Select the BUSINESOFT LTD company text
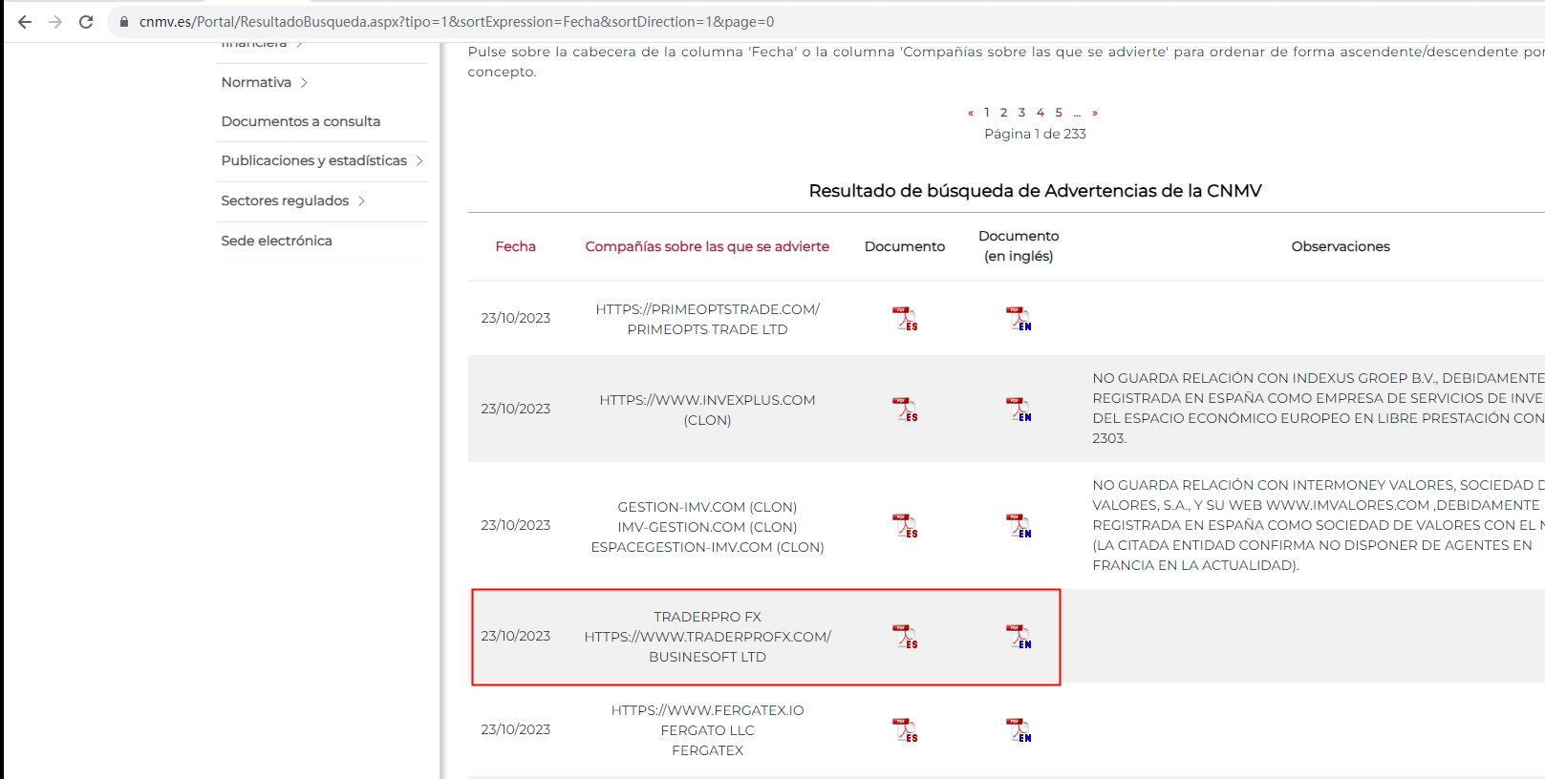Screen dimensions: 1545x779 [x=708, y=657]
